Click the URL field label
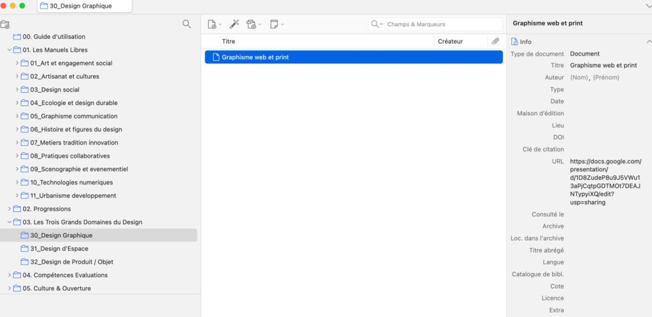This screenshot has width=652, height=317. [557, 161]
